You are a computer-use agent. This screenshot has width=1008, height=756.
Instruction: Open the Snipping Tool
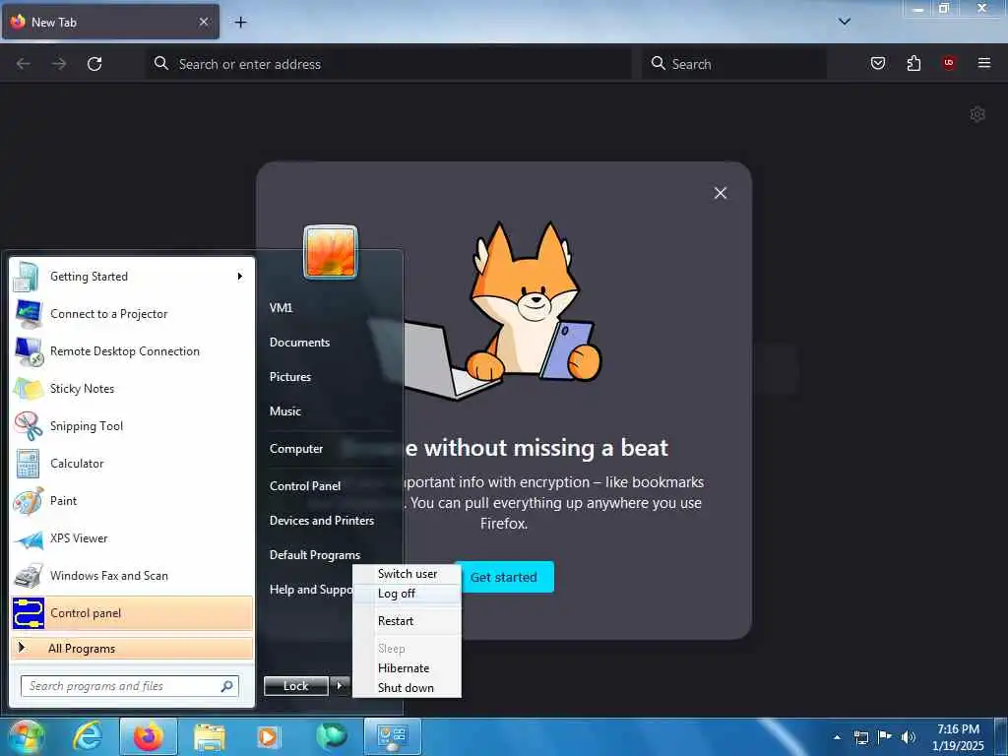click(x=132, y=425)
